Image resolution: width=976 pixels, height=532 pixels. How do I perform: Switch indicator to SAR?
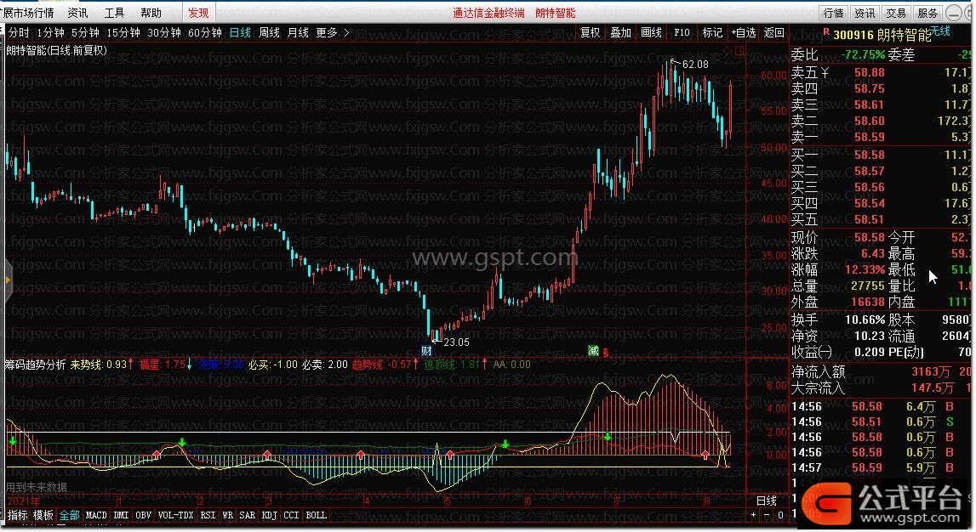coord(248,515)
